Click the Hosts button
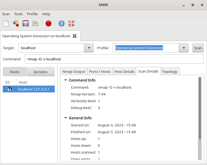 (14, 72)
